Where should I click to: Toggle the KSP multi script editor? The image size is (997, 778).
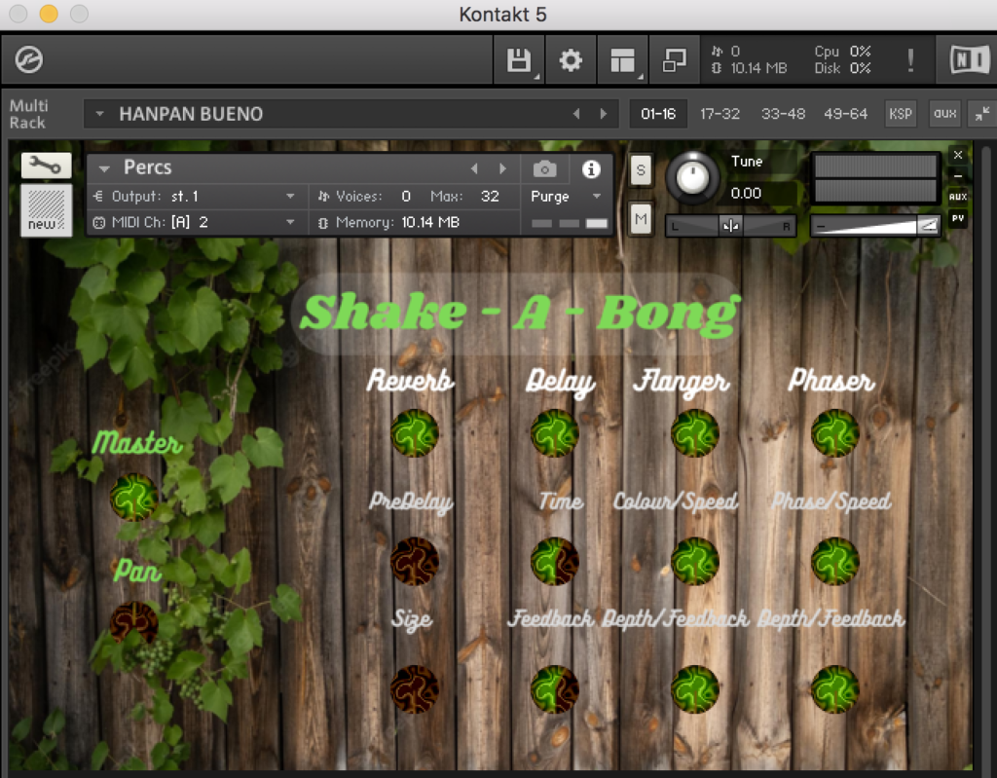pos(901,114)
